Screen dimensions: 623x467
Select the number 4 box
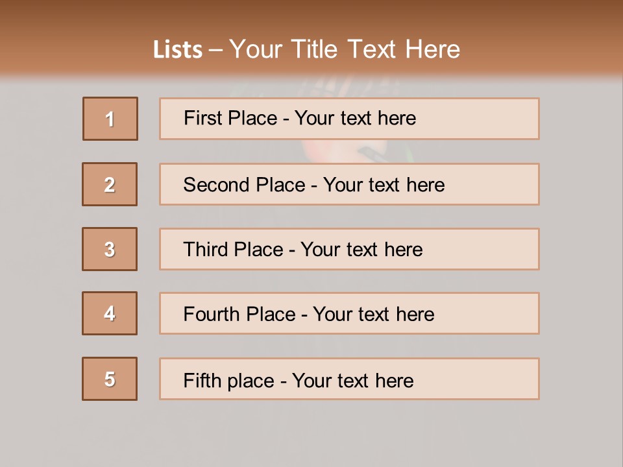pos(110,313)
